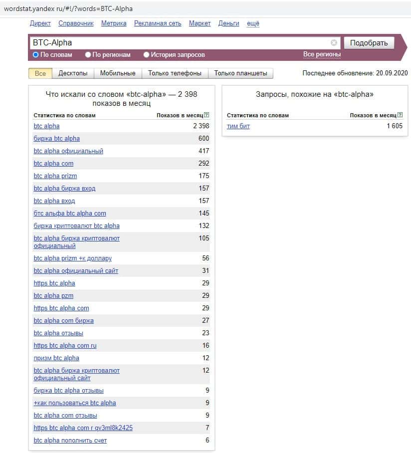Open the 'призм btc alpha' query link
This screenshot has height=453, width=411.
pos(56,358)
